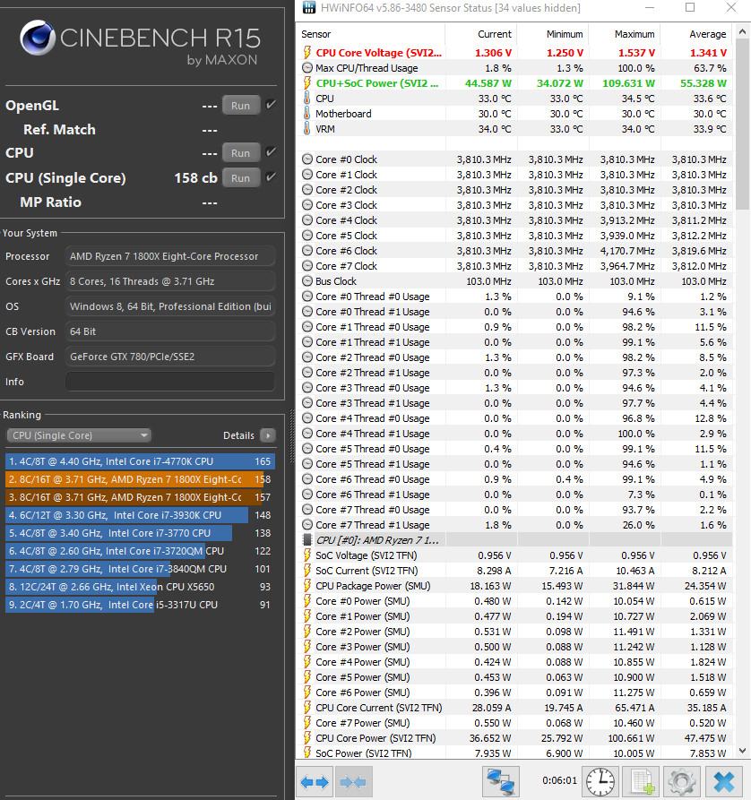Select the Intel Core i7-4770K ranking row
Screen dimensions: 751x800
coord(141,461)
